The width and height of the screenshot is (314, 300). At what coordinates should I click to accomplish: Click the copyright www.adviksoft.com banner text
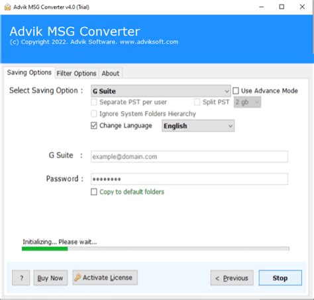click(x=94, y=42)
